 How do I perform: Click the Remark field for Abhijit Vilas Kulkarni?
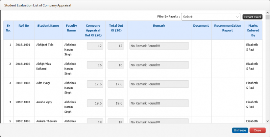click(x=159, y=65)
